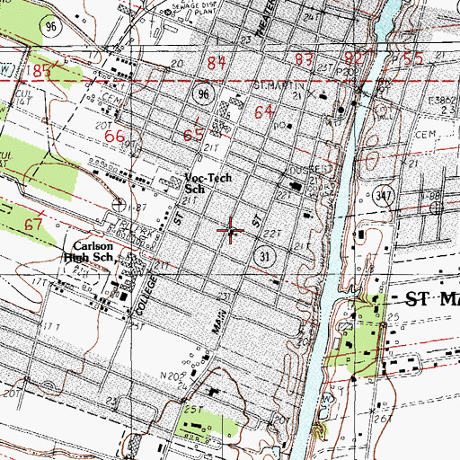Click the 'PO' post office label
Image resolution: width=460 pixels, height=460 pixels.
[279, 126]
